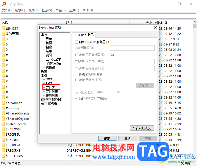Click folder icon beside $R86SFXE
The image size is (197, 166).
[x=3, y=150]
